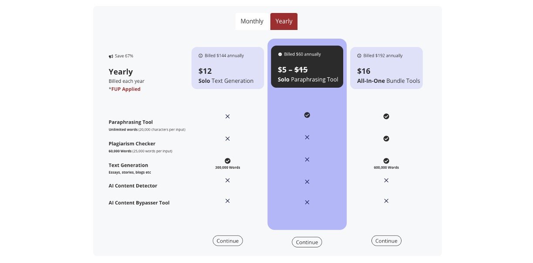
Task: Click info icon next to Billed $192 annually
Action: pyautogui.click(x=359, y=56)
